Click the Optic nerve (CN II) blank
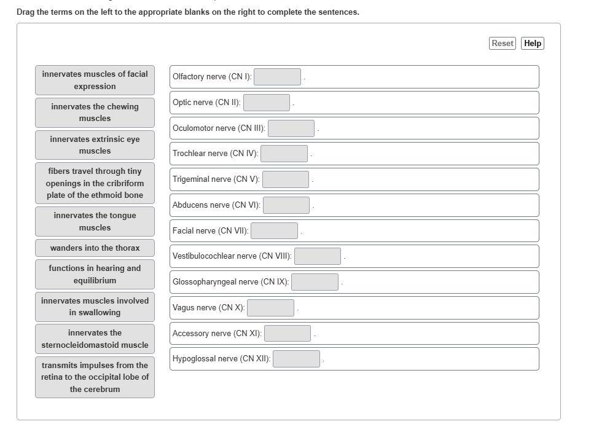Viewport: 591px width, 424px height. click(267, 103)
